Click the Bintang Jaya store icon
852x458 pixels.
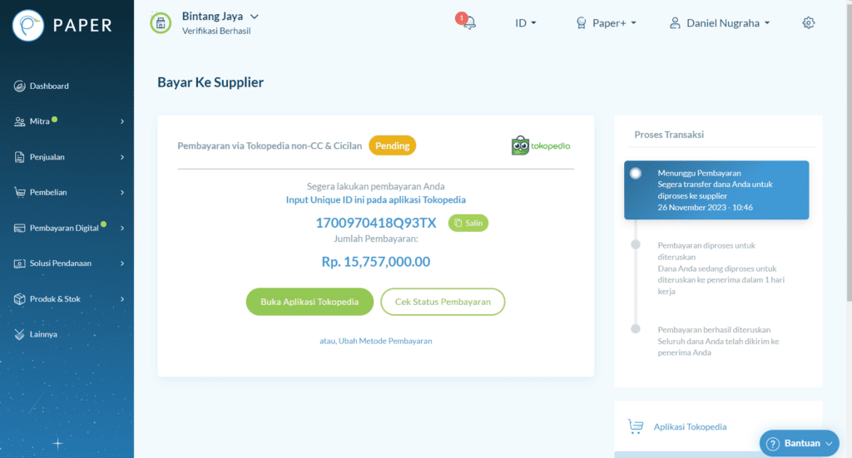(x=161, y=23)
